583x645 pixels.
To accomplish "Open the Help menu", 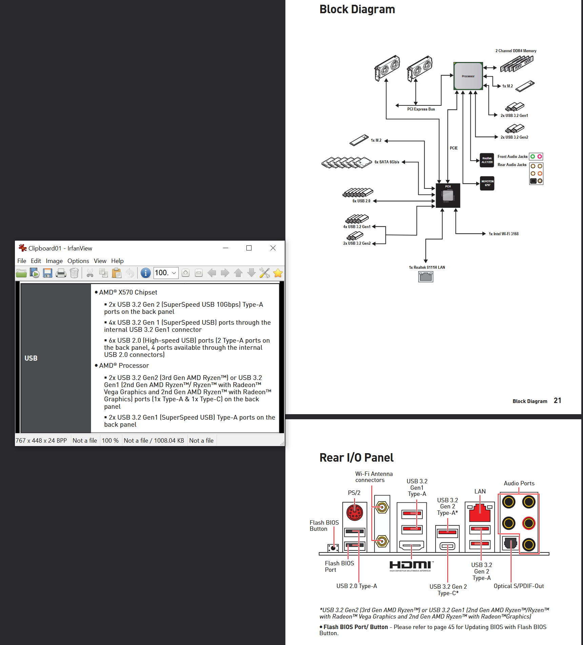I will click(x=117, y=261).
